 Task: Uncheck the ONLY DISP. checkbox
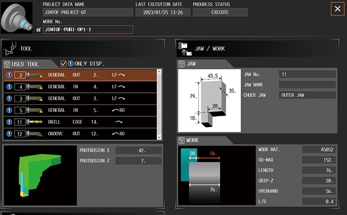pos(63,64)
